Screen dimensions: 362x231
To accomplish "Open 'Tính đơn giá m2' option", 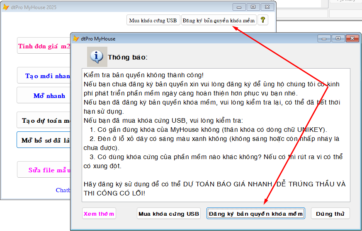I will tap(44, 46).
